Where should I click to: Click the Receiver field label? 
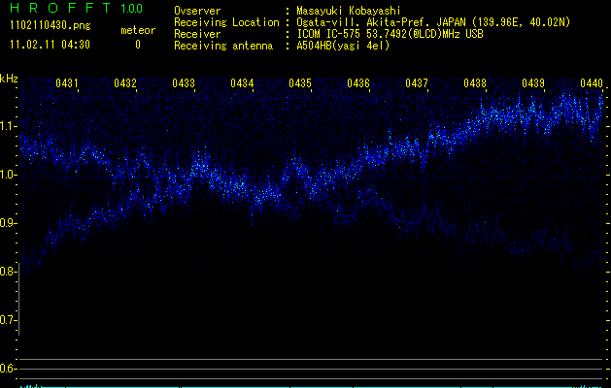tap(197, 34)
